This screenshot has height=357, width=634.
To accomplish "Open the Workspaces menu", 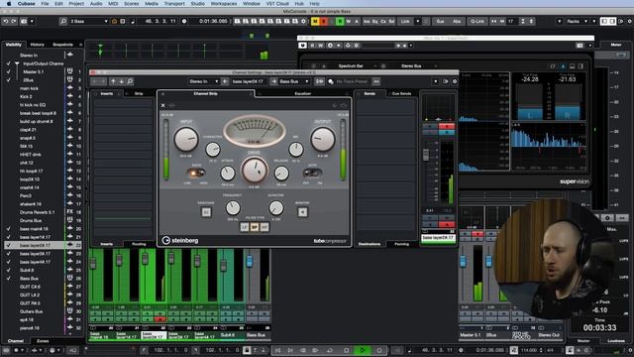I will click(x=224, y=3).
